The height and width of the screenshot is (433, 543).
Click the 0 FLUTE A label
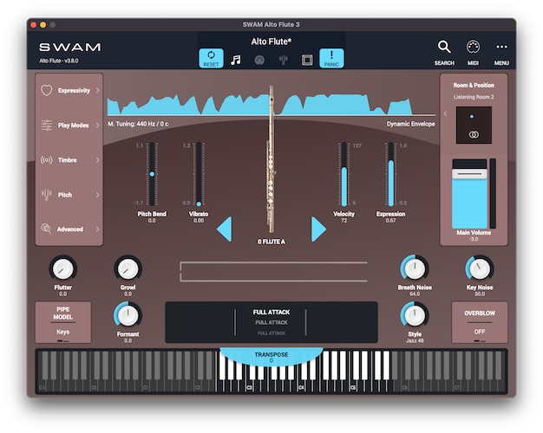(x=271, y=242)
